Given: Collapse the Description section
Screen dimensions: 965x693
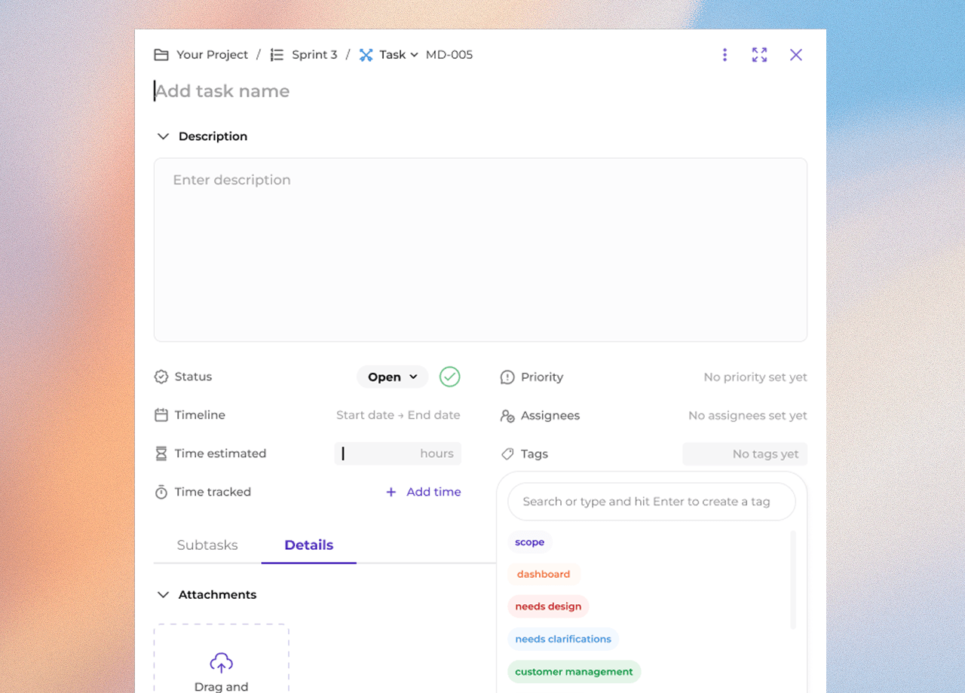Looking at the screenshot, I should tap(163, 136).
